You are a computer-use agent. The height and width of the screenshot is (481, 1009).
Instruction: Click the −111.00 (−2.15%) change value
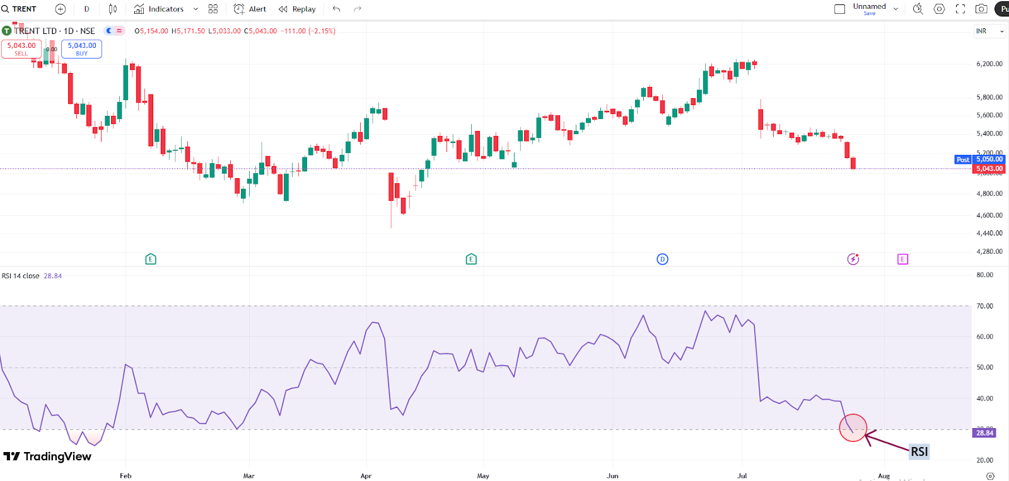[x=308, y=31]
